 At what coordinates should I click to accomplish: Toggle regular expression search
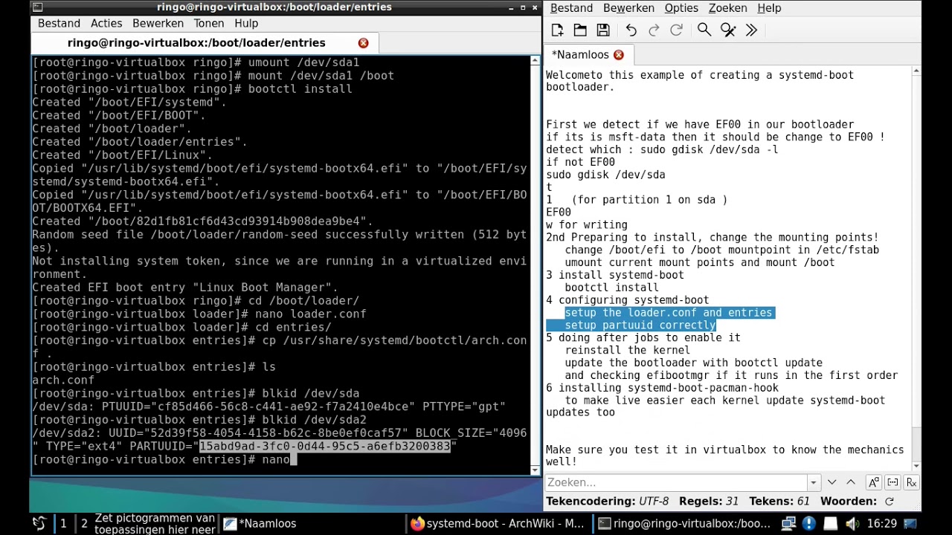(x=911, y=482)
